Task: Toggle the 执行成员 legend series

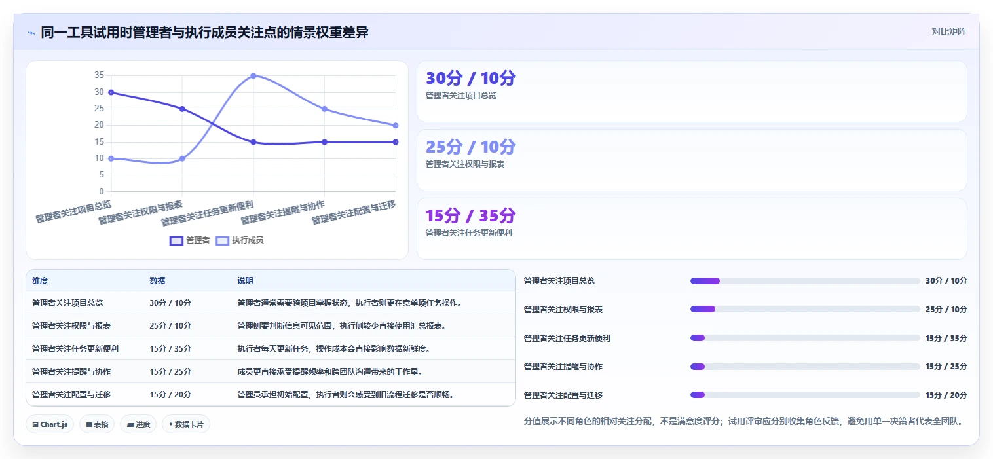Action: coord(240,240)
